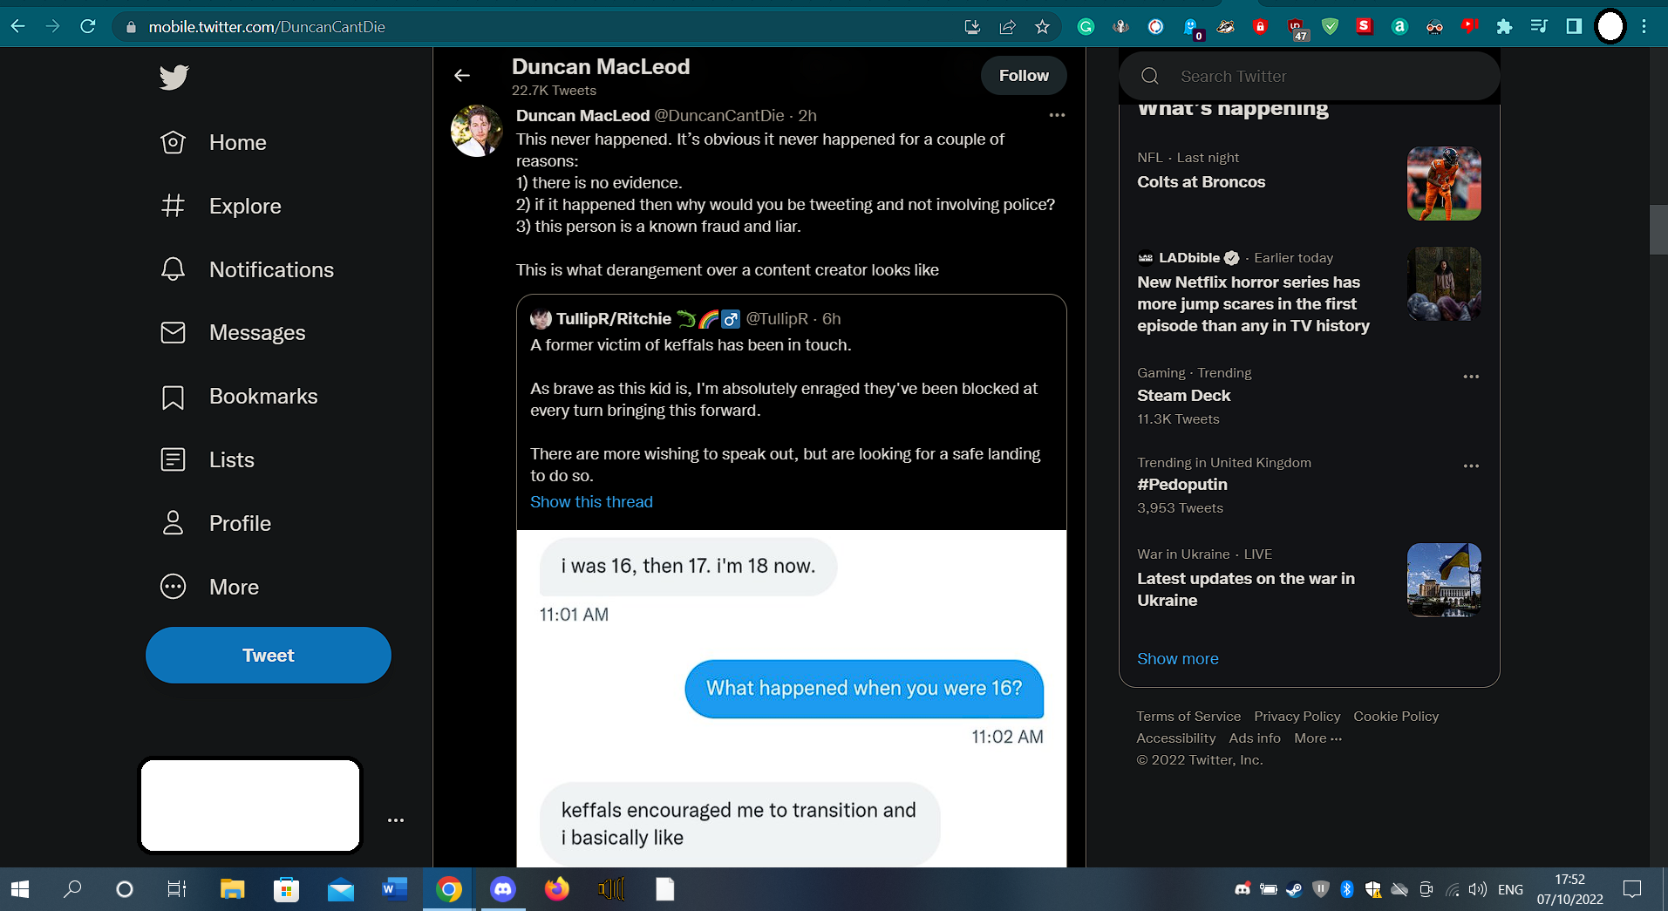Open account switcher dots beside profile card
Viewport: 1668px width, 911px height.
[396, 820]
